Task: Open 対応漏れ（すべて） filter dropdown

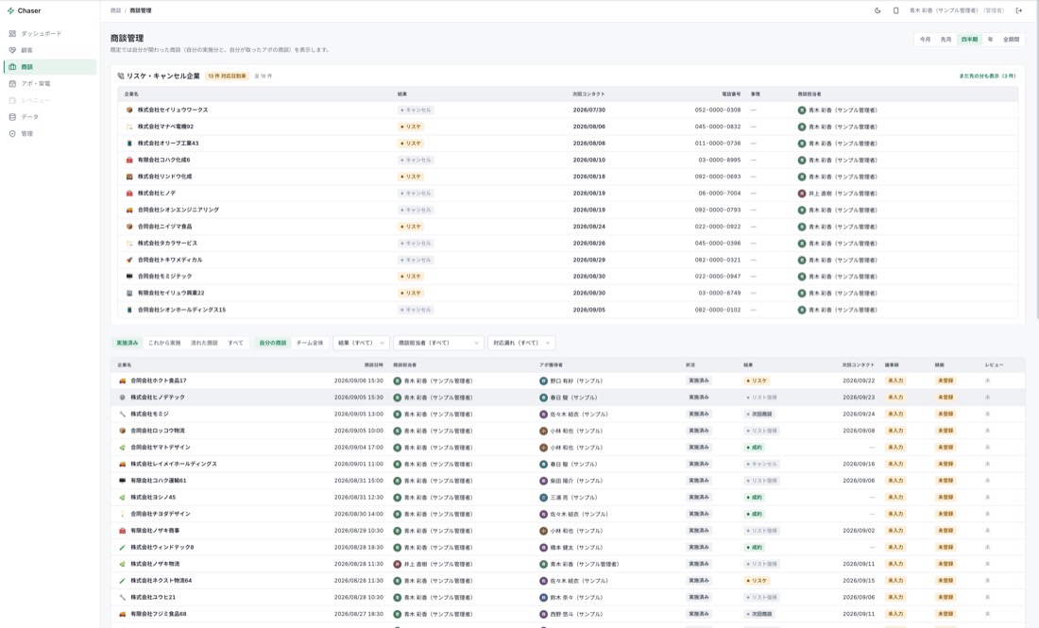Action: (521, 343)
